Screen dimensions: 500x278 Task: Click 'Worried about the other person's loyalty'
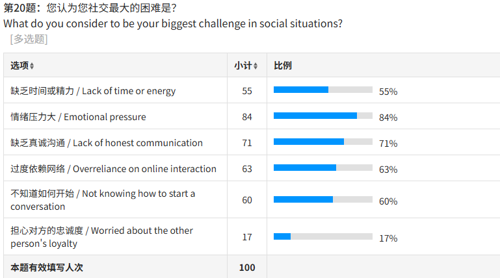tap(101, 237)
